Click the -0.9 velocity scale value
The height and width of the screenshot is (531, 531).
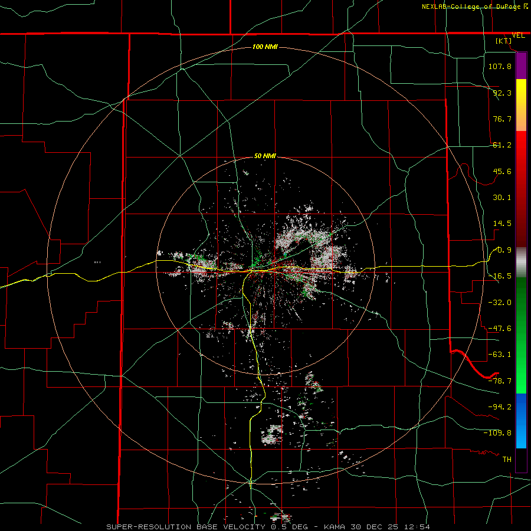[502, 250]
